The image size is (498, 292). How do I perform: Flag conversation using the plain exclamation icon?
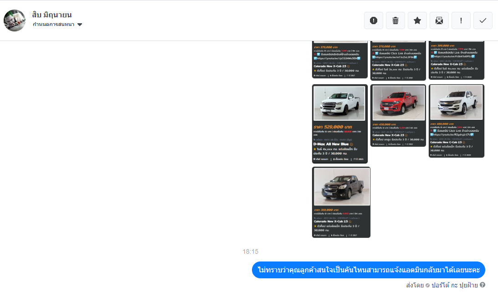[461, 20]
